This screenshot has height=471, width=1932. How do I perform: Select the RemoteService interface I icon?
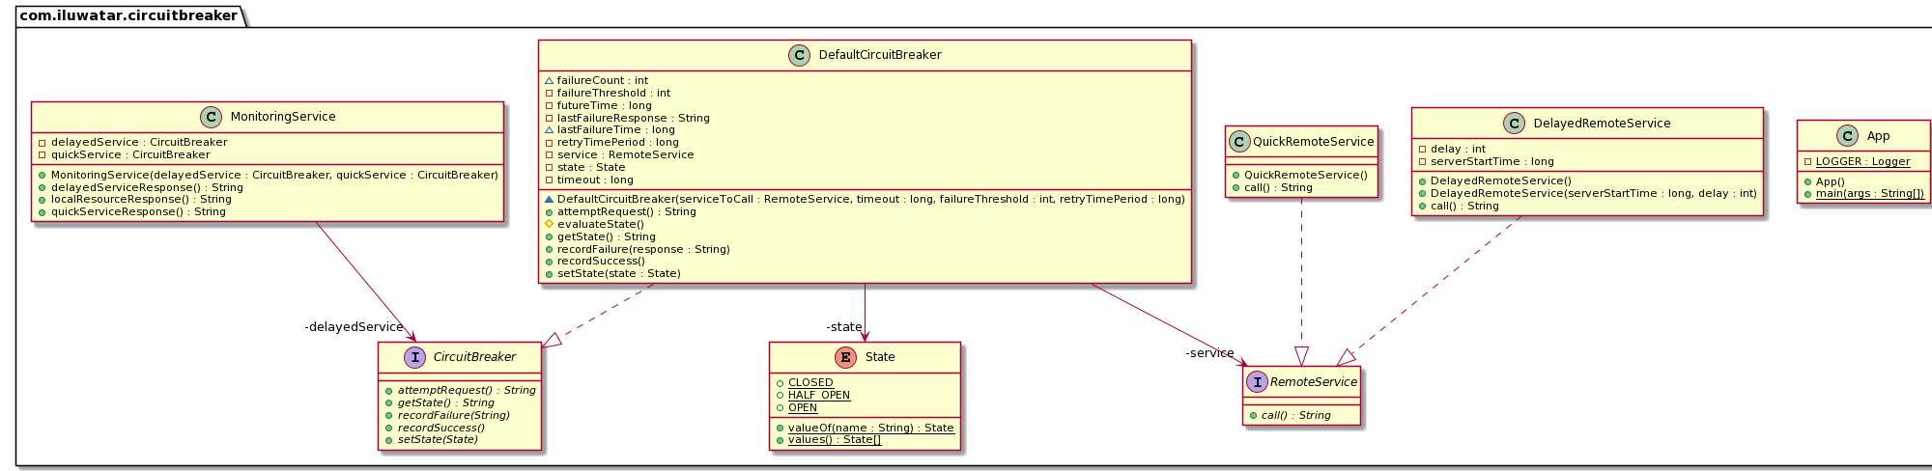[1257, 382]
